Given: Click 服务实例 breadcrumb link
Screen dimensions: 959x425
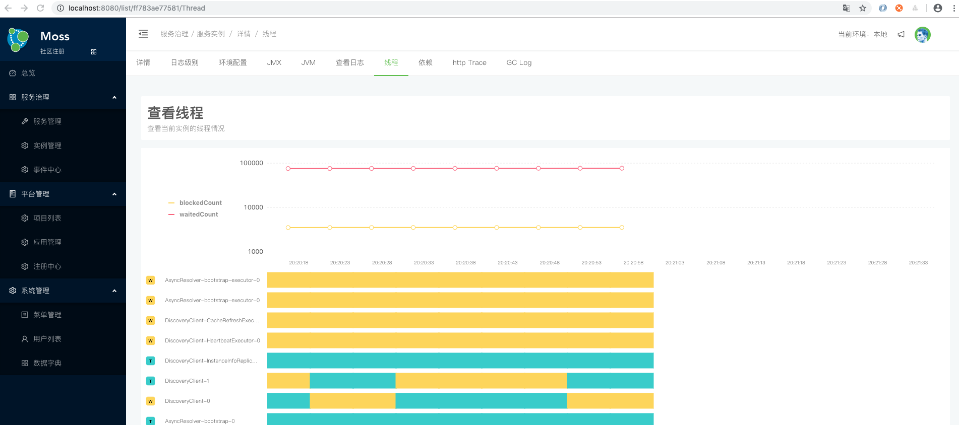Looking at the screenshot, I should click(211, 34).
